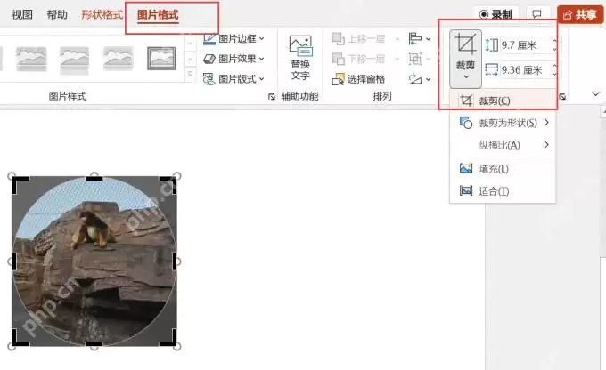Open the align objects dropdown

(420, 38)
